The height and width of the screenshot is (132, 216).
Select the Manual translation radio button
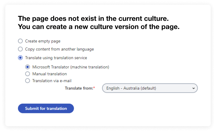click(x=27, y=74)
